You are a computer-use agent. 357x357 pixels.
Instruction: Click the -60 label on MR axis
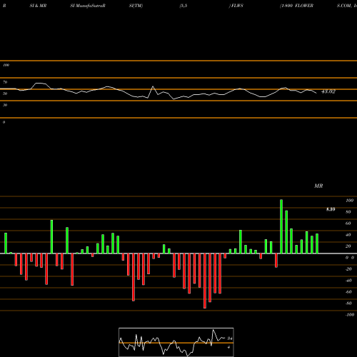pyautogui.click(x=348, y=292)
